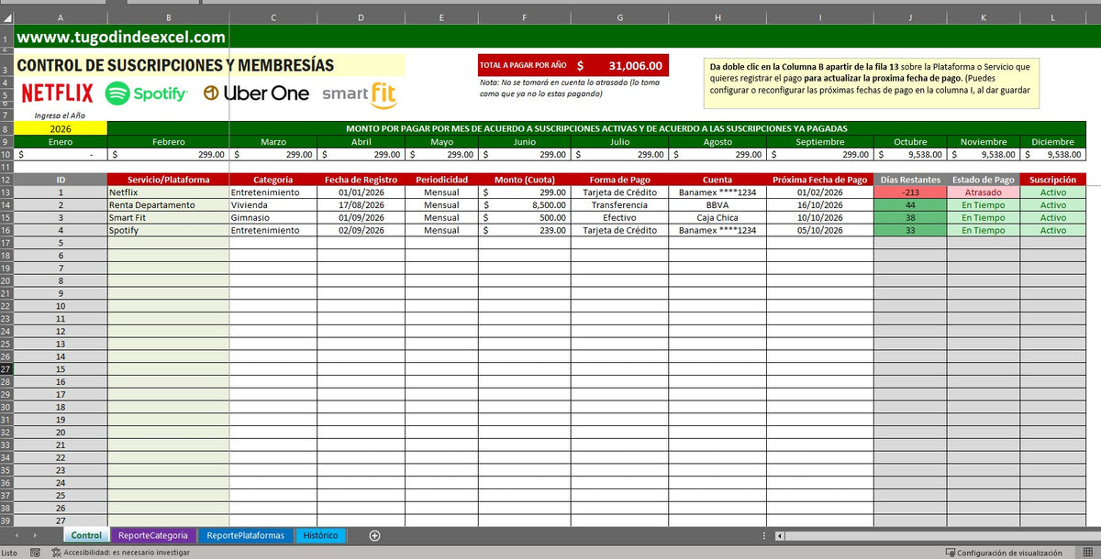Select column B header
The image size is (1101, 559).
click(168, 17)
